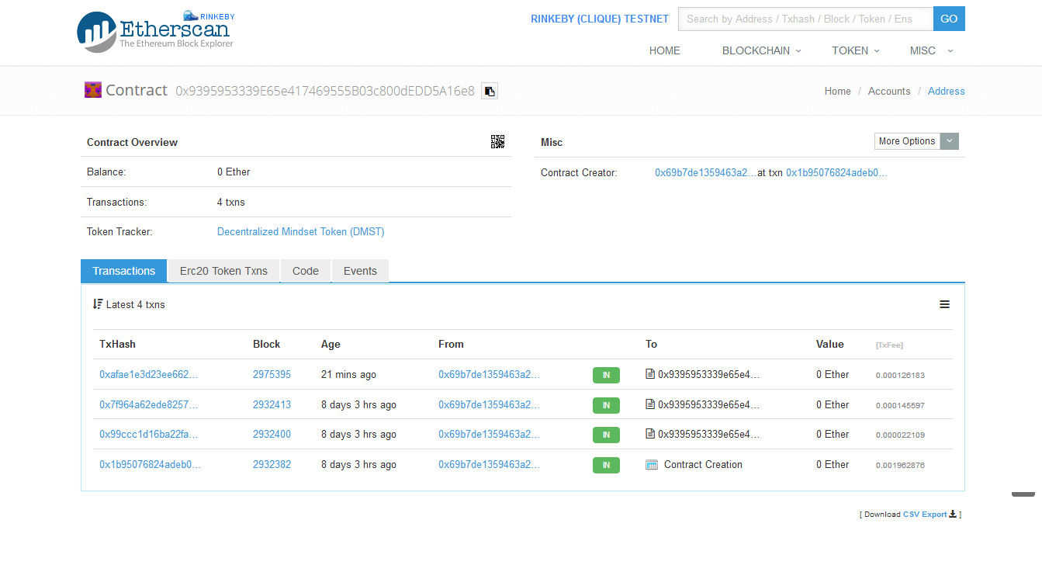The height and width of the screenshot is (572, 1042).
Task: Click the 21 mins ago age cell
Action: [x=348, y=374]
